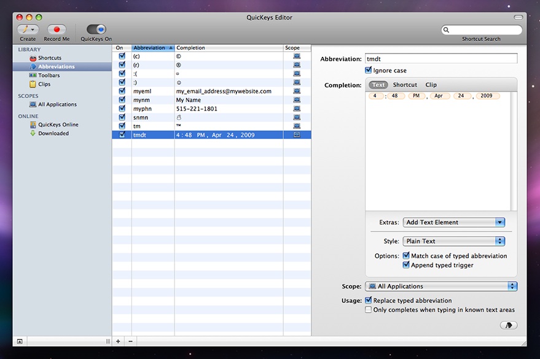Sort the list by Abbreviation column header

tap(153, 48)
